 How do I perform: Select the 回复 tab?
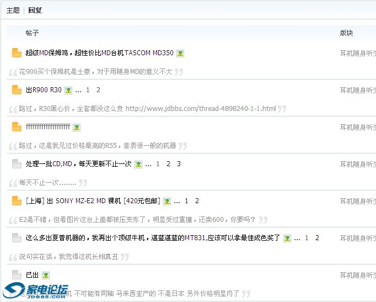pyautogui.click(x=35, y=10)
